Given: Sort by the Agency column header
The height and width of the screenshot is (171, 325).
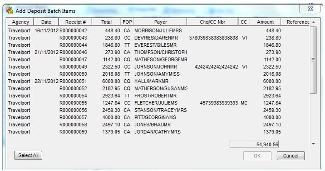Looking at the screenshot, I should pos(20,22).
